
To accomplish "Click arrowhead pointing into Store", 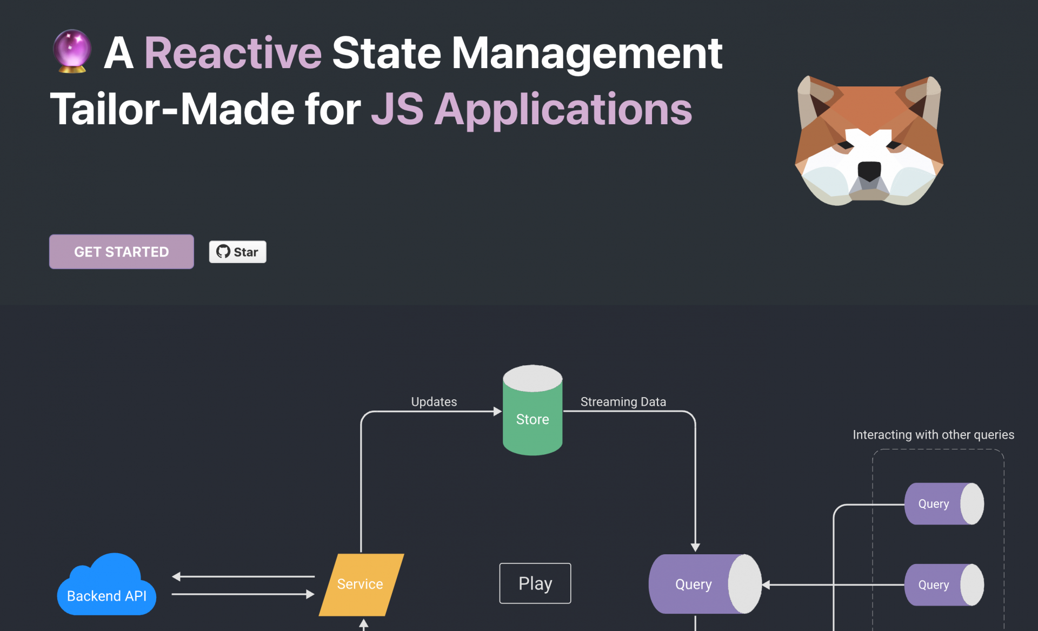I will click(x=498, y=412).
